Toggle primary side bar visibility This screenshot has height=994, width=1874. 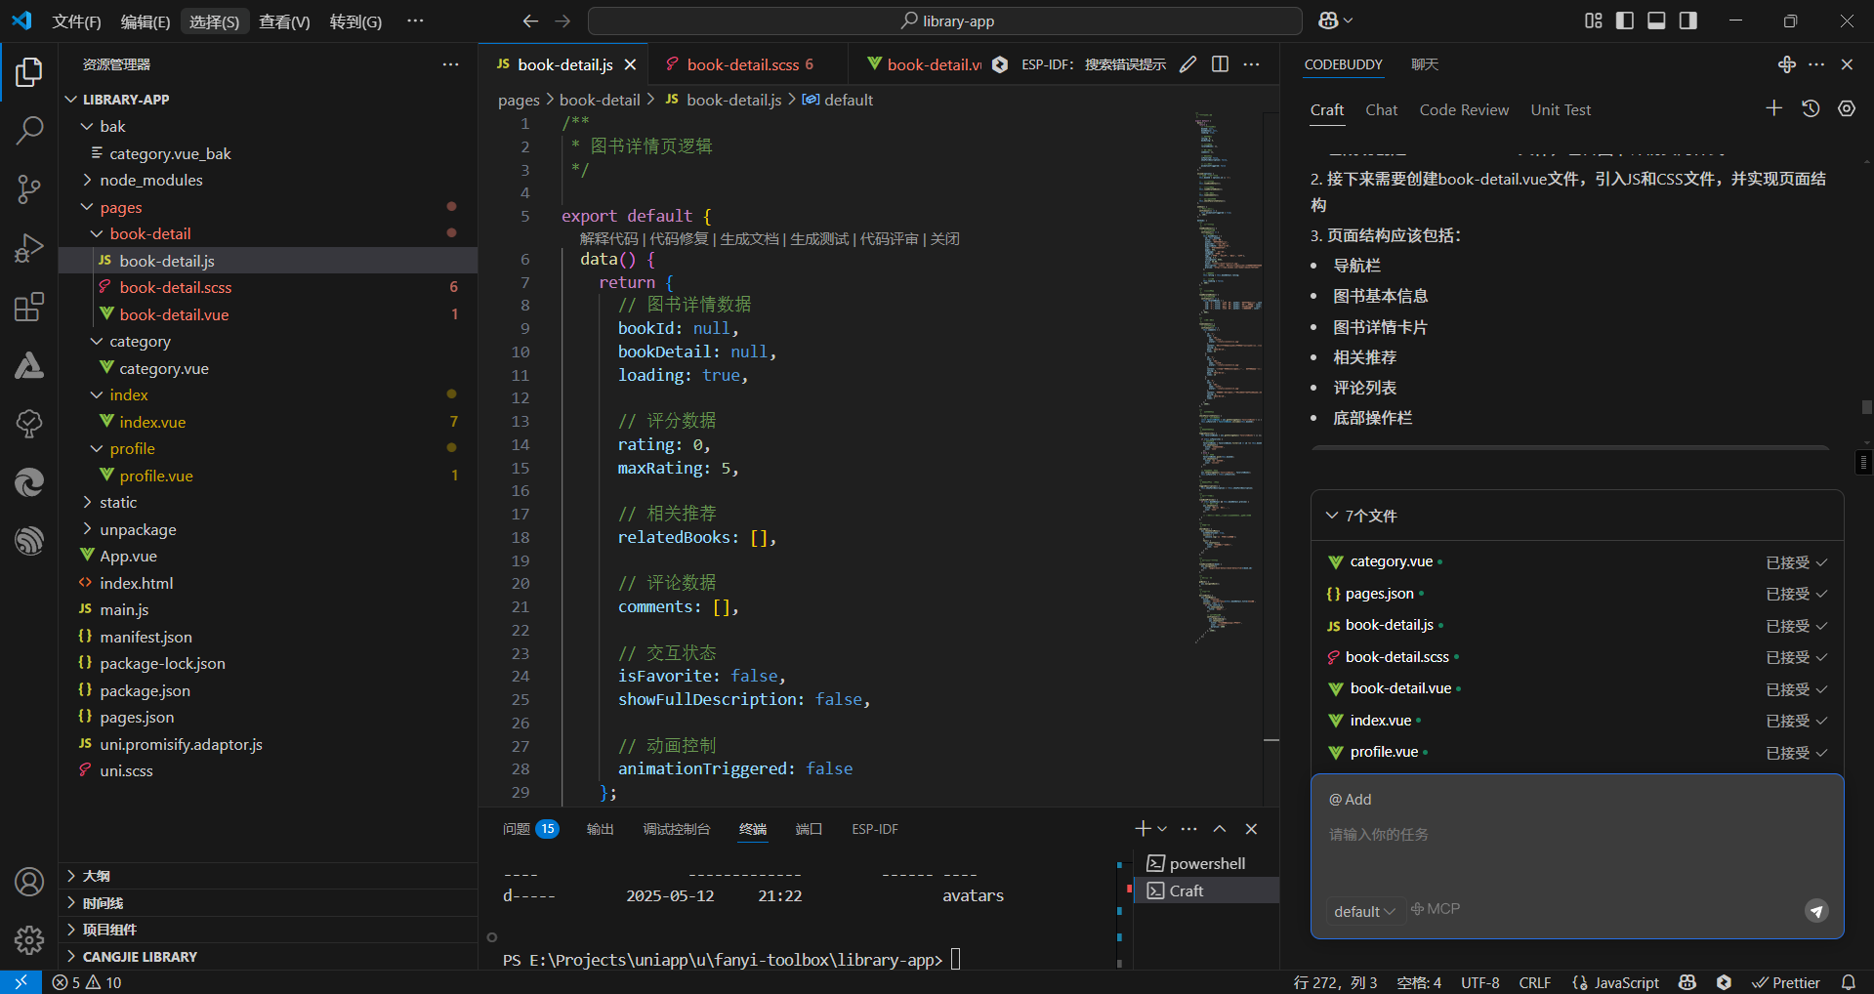1625,21
